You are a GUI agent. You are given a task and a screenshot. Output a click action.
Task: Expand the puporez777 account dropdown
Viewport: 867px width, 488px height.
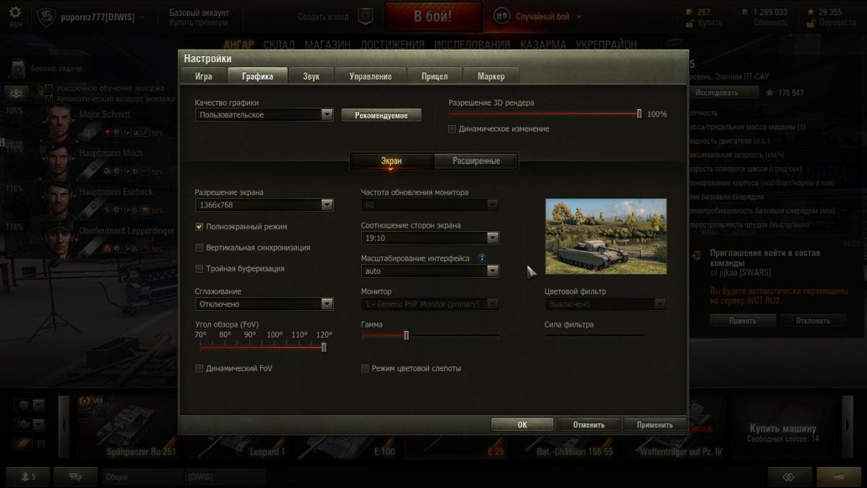coord(142,17)
